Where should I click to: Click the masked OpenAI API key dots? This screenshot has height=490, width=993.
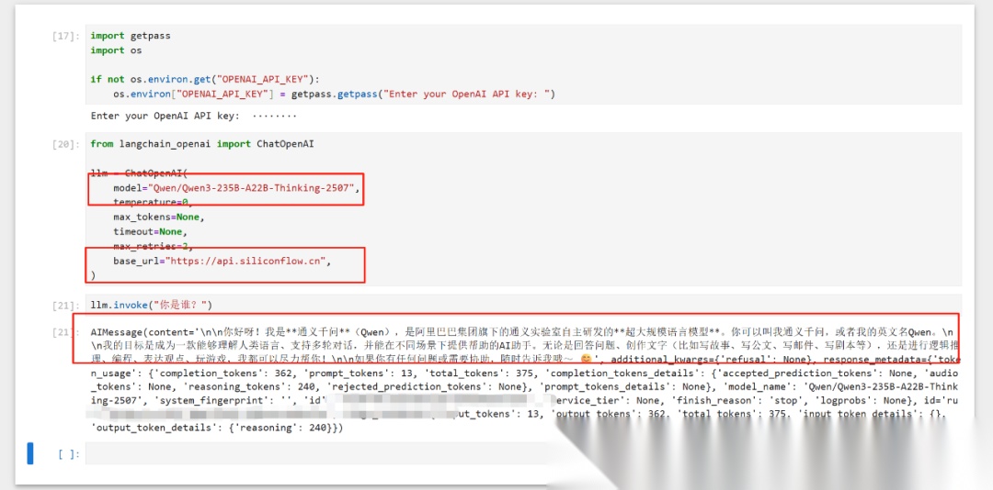[x=274, y=116]
